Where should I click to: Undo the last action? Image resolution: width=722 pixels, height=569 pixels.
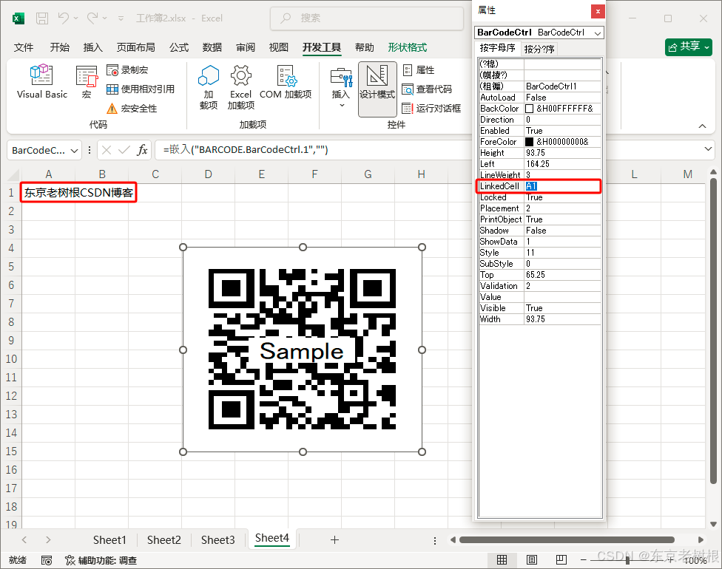coord(63,18)
